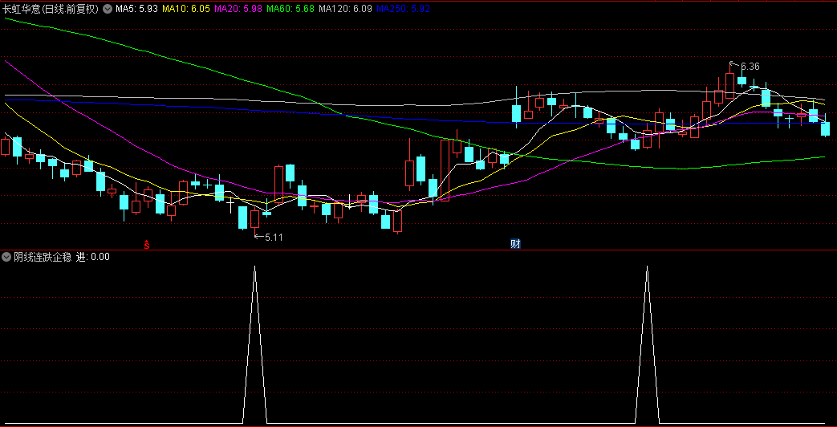Click the second signal spike in the indicator panel

pyautogui.click(x=647, y=344)
